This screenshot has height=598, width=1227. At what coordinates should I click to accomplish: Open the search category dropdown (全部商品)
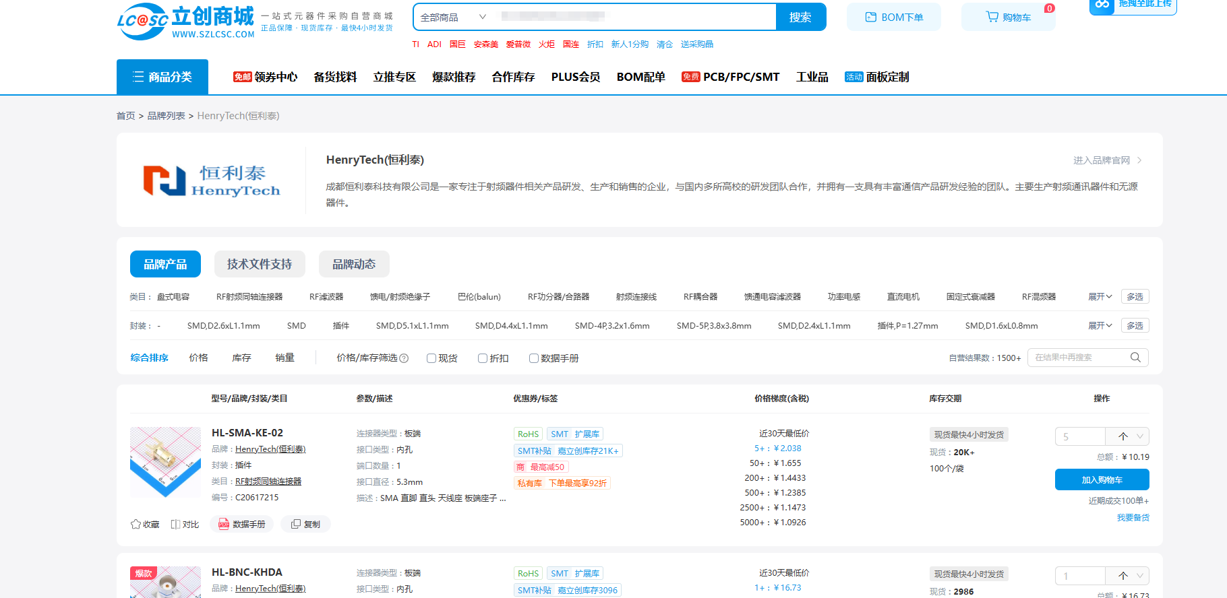pos(453,18)
